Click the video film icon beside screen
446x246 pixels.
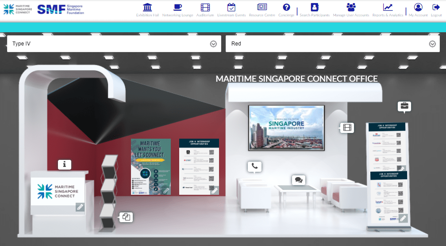pos(347,128)
